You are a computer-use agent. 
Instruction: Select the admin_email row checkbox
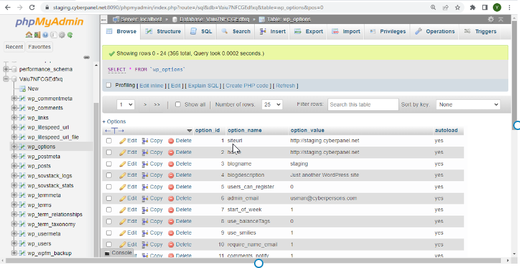109,198
